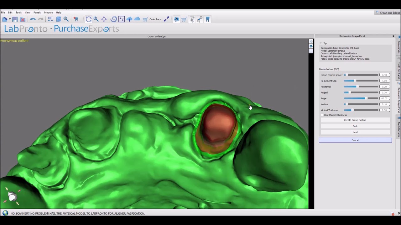The height and width of the screenshot is (225, 401).
Task: Click the blue tooth icon at the toolbar end
Action: pyautogui.click(x=207, y=19)
